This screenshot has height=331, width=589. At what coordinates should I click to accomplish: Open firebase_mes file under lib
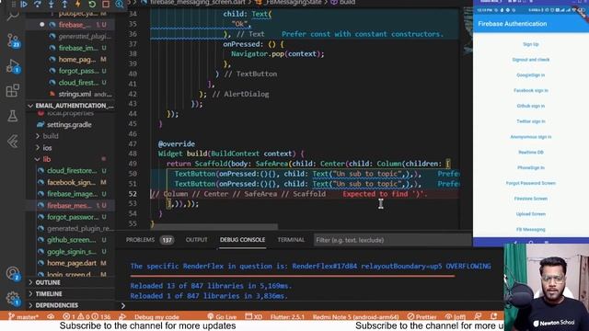pyautogui.click(x=70, y=206)
